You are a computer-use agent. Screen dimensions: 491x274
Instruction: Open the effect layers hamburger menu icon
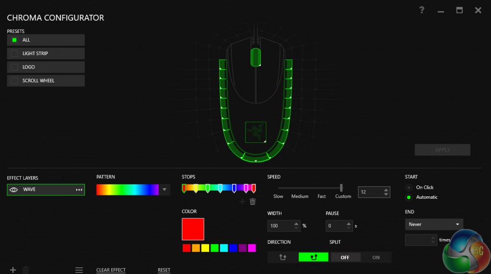79,270
